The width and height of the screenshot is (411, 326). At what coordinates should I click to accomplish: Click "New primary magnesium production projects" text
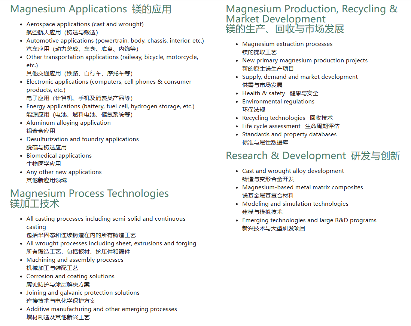click(x=305, y=60)
